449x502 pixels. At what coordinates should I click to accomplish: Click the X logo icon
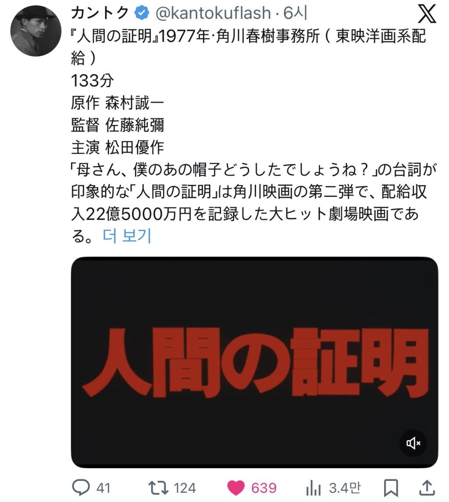(427, 14)
